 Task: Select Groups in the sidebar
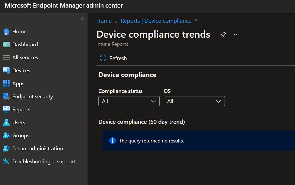tap(21, 135)
